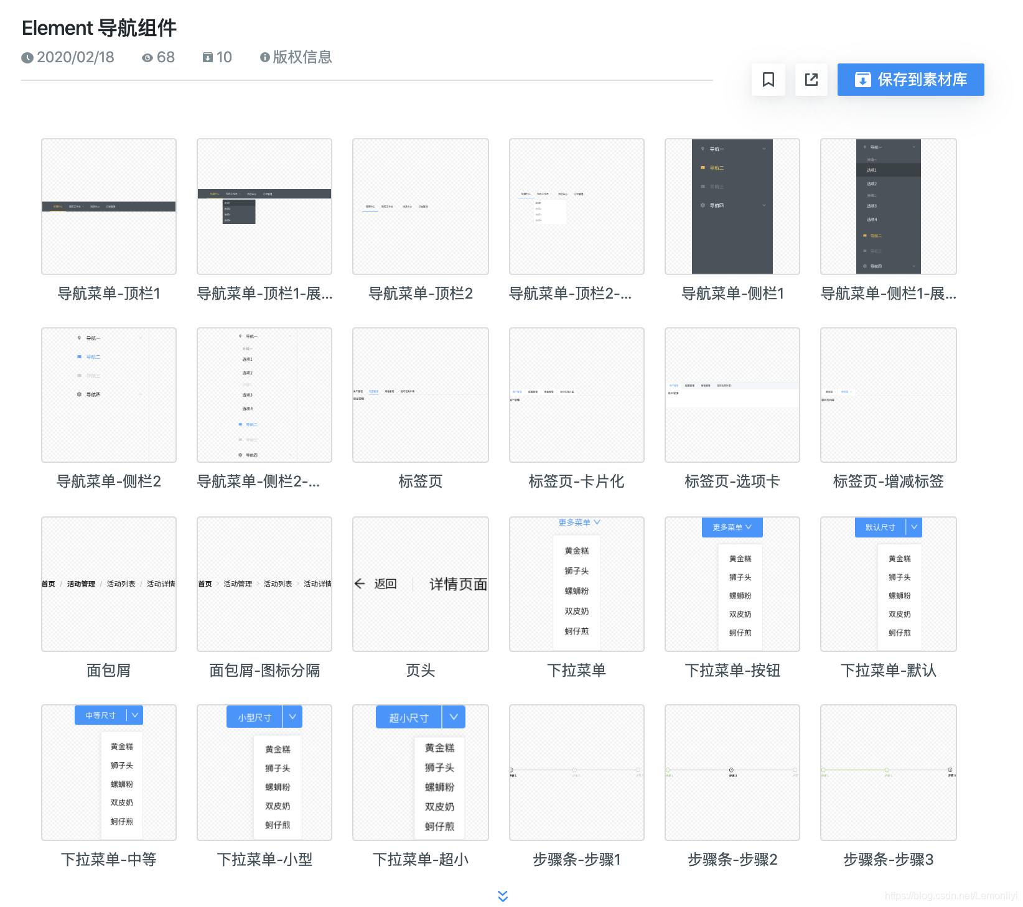
Task: Click the 更多菜单 text dropdown in 下拉菜单
Action: [x=579, y=523]
